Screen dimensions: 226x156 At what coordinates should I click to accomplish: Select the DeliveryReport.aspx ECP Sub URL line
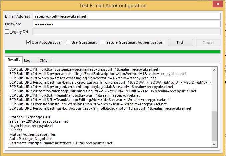110,82
